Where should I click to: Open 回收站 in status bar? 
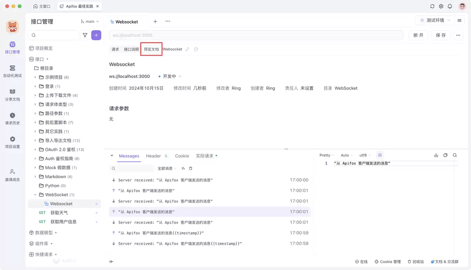(416, 262)
